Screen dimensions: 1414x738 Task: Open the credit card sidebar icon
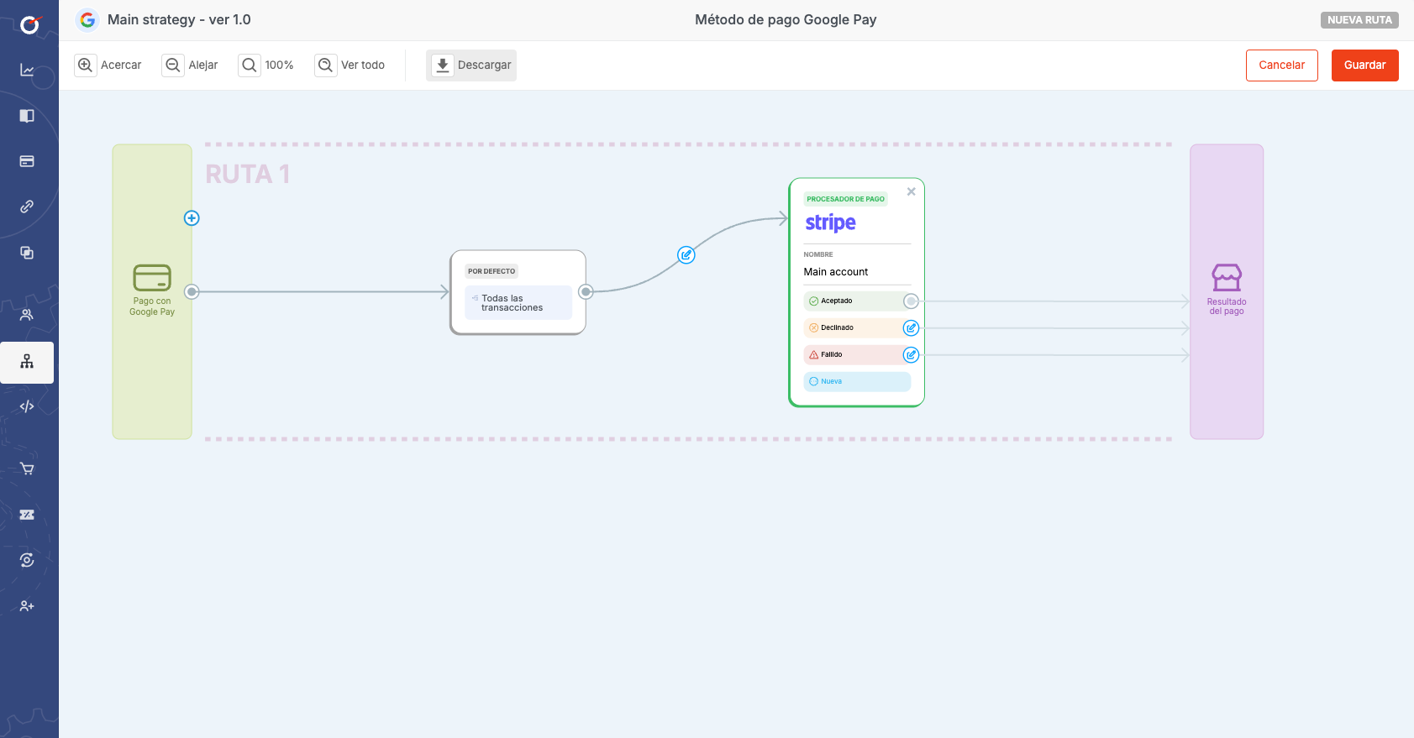coord(27,161)
